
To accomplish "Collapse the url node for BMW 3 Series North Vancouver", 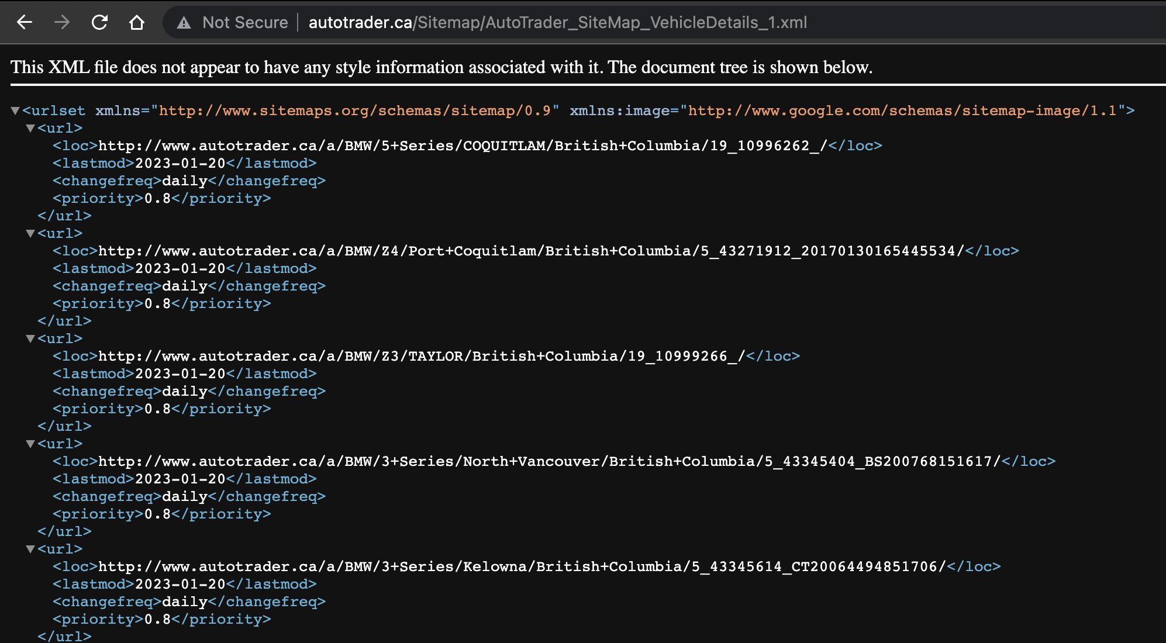I will click(x=30, y=444).
